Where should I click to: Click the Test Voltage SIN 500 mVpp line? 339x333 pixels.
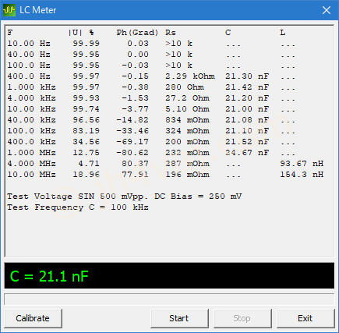pos(124,197)
